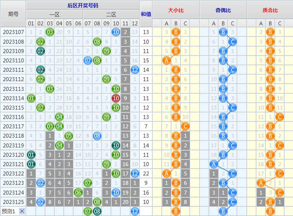Viewport: 293px width, 216px height.
Task: Click the 期号 column header
Action: pos(13,14)
